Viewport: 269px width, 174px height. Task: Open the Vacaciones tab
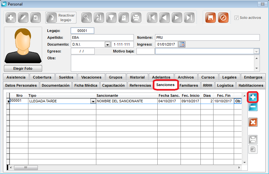[91, 77]
